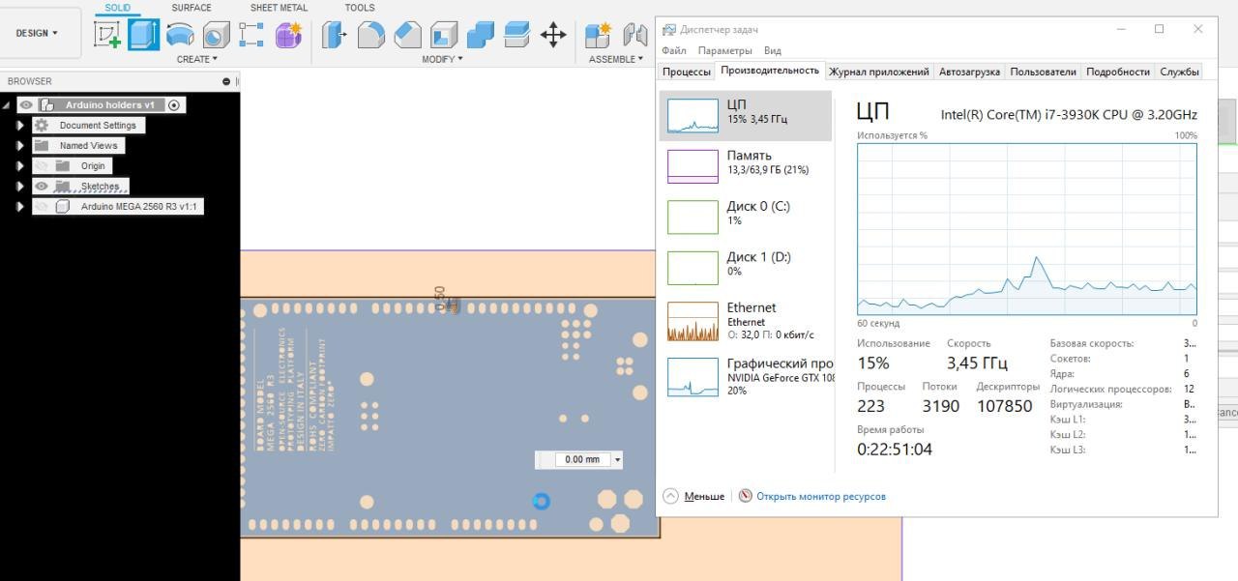Choose the Revolve tool
Image resolution: width=1238 pixels, height=581 pixels.
180,36
